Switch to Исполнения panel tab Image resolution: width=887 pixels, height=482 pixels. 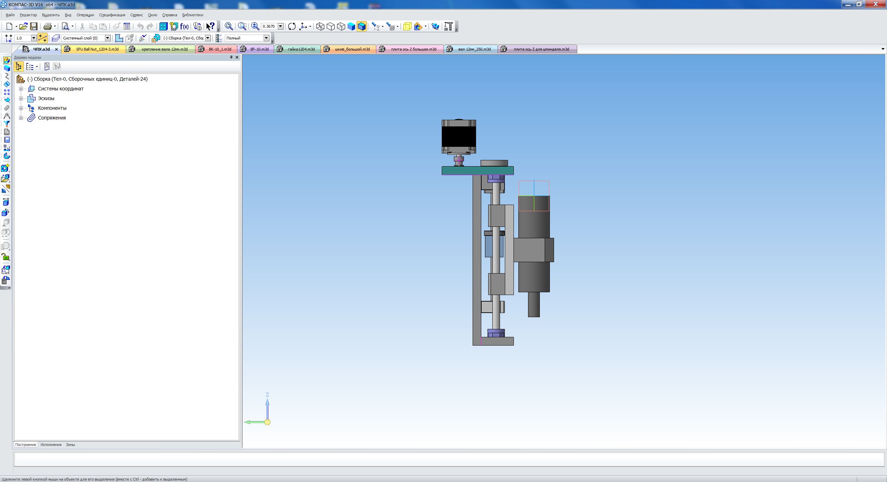51,445
